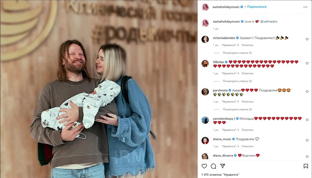Viewport: 312px width, 178px height.
Task: Like victoriadaineko's comment heart
Action: click(307, 39)
